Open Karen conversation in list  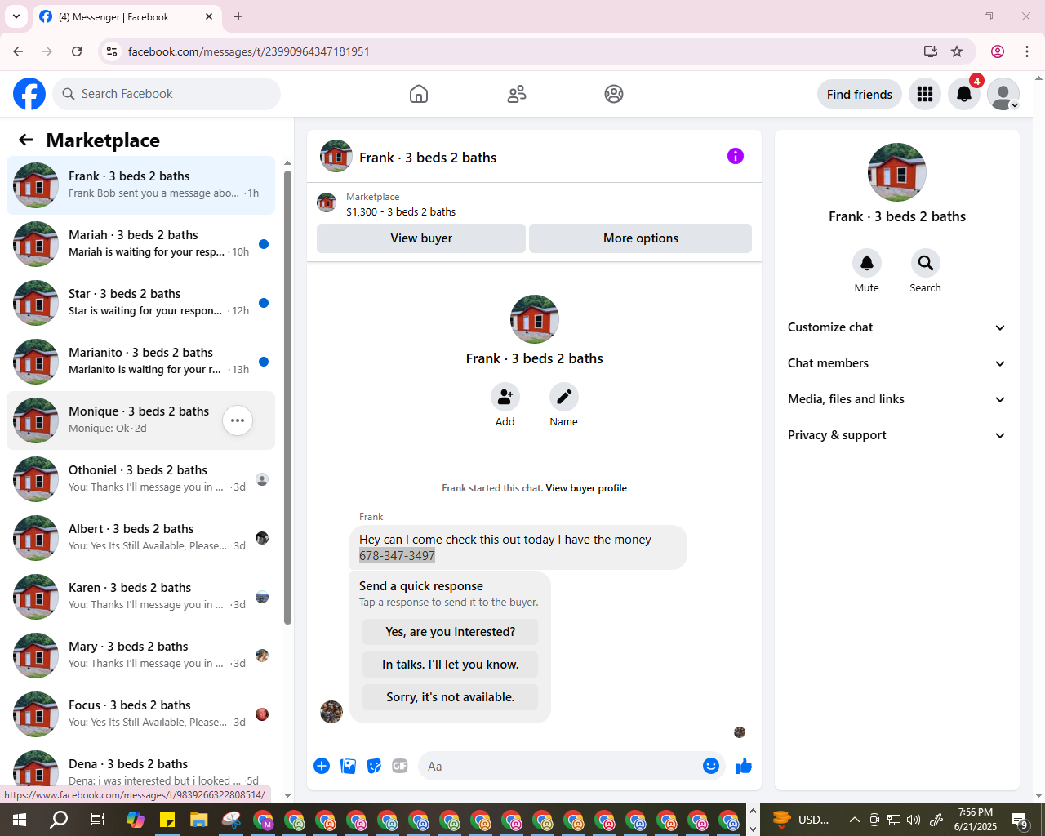[140, 597]
